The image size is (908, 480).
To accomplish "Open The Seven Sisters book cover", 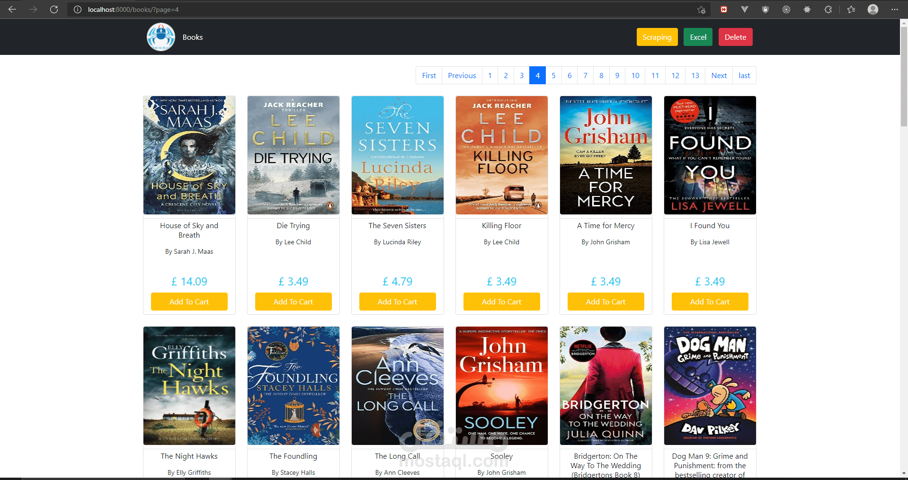I will (398, 155).
